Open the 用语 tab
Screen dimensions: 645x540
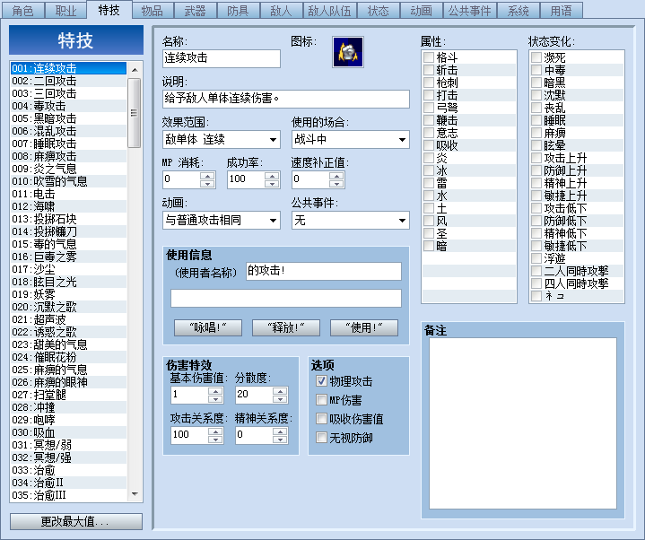pos(561,10)
